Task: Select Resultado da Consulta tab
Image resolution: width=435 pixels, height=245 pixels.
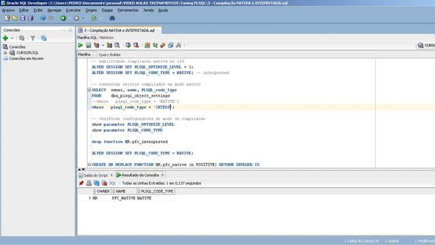Action: [141, 175]
